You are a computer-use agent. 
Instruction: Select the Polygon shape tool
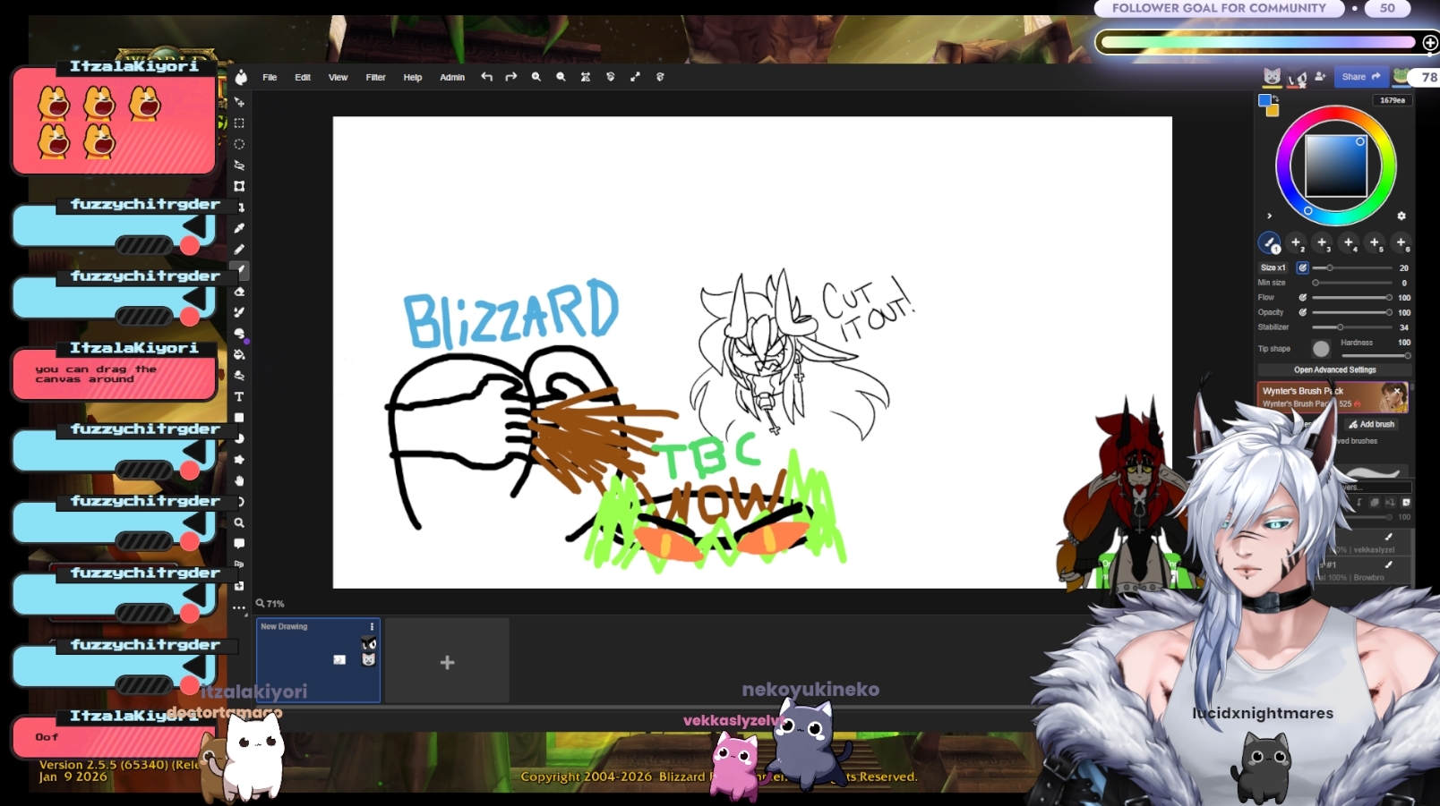coord(239,460)
